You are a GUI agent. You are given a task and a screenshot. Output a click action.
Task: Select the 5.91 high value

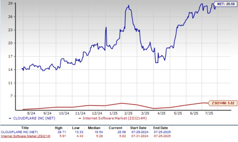coord(63,136)
